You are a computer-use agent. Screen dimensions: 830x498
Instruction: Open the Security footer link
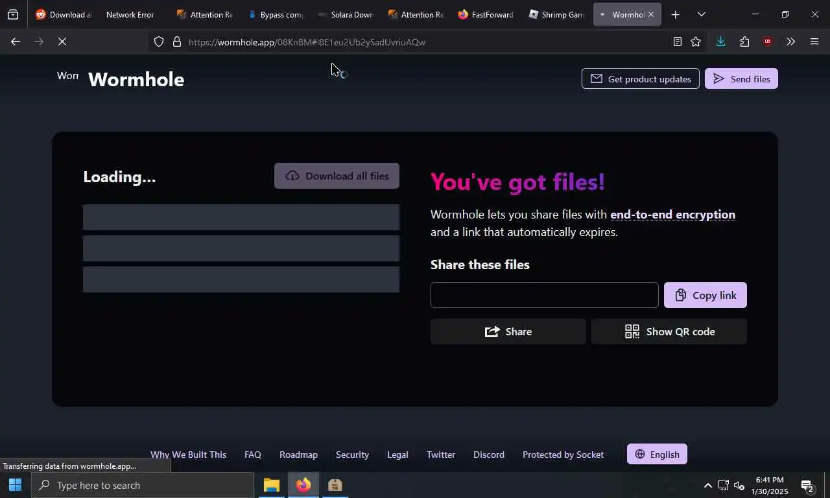(x=352, y=455)
